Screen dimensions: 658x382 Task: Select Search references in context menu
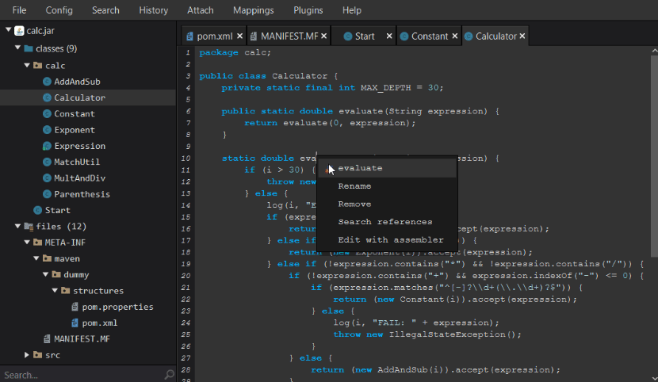[x=384, y=222]
